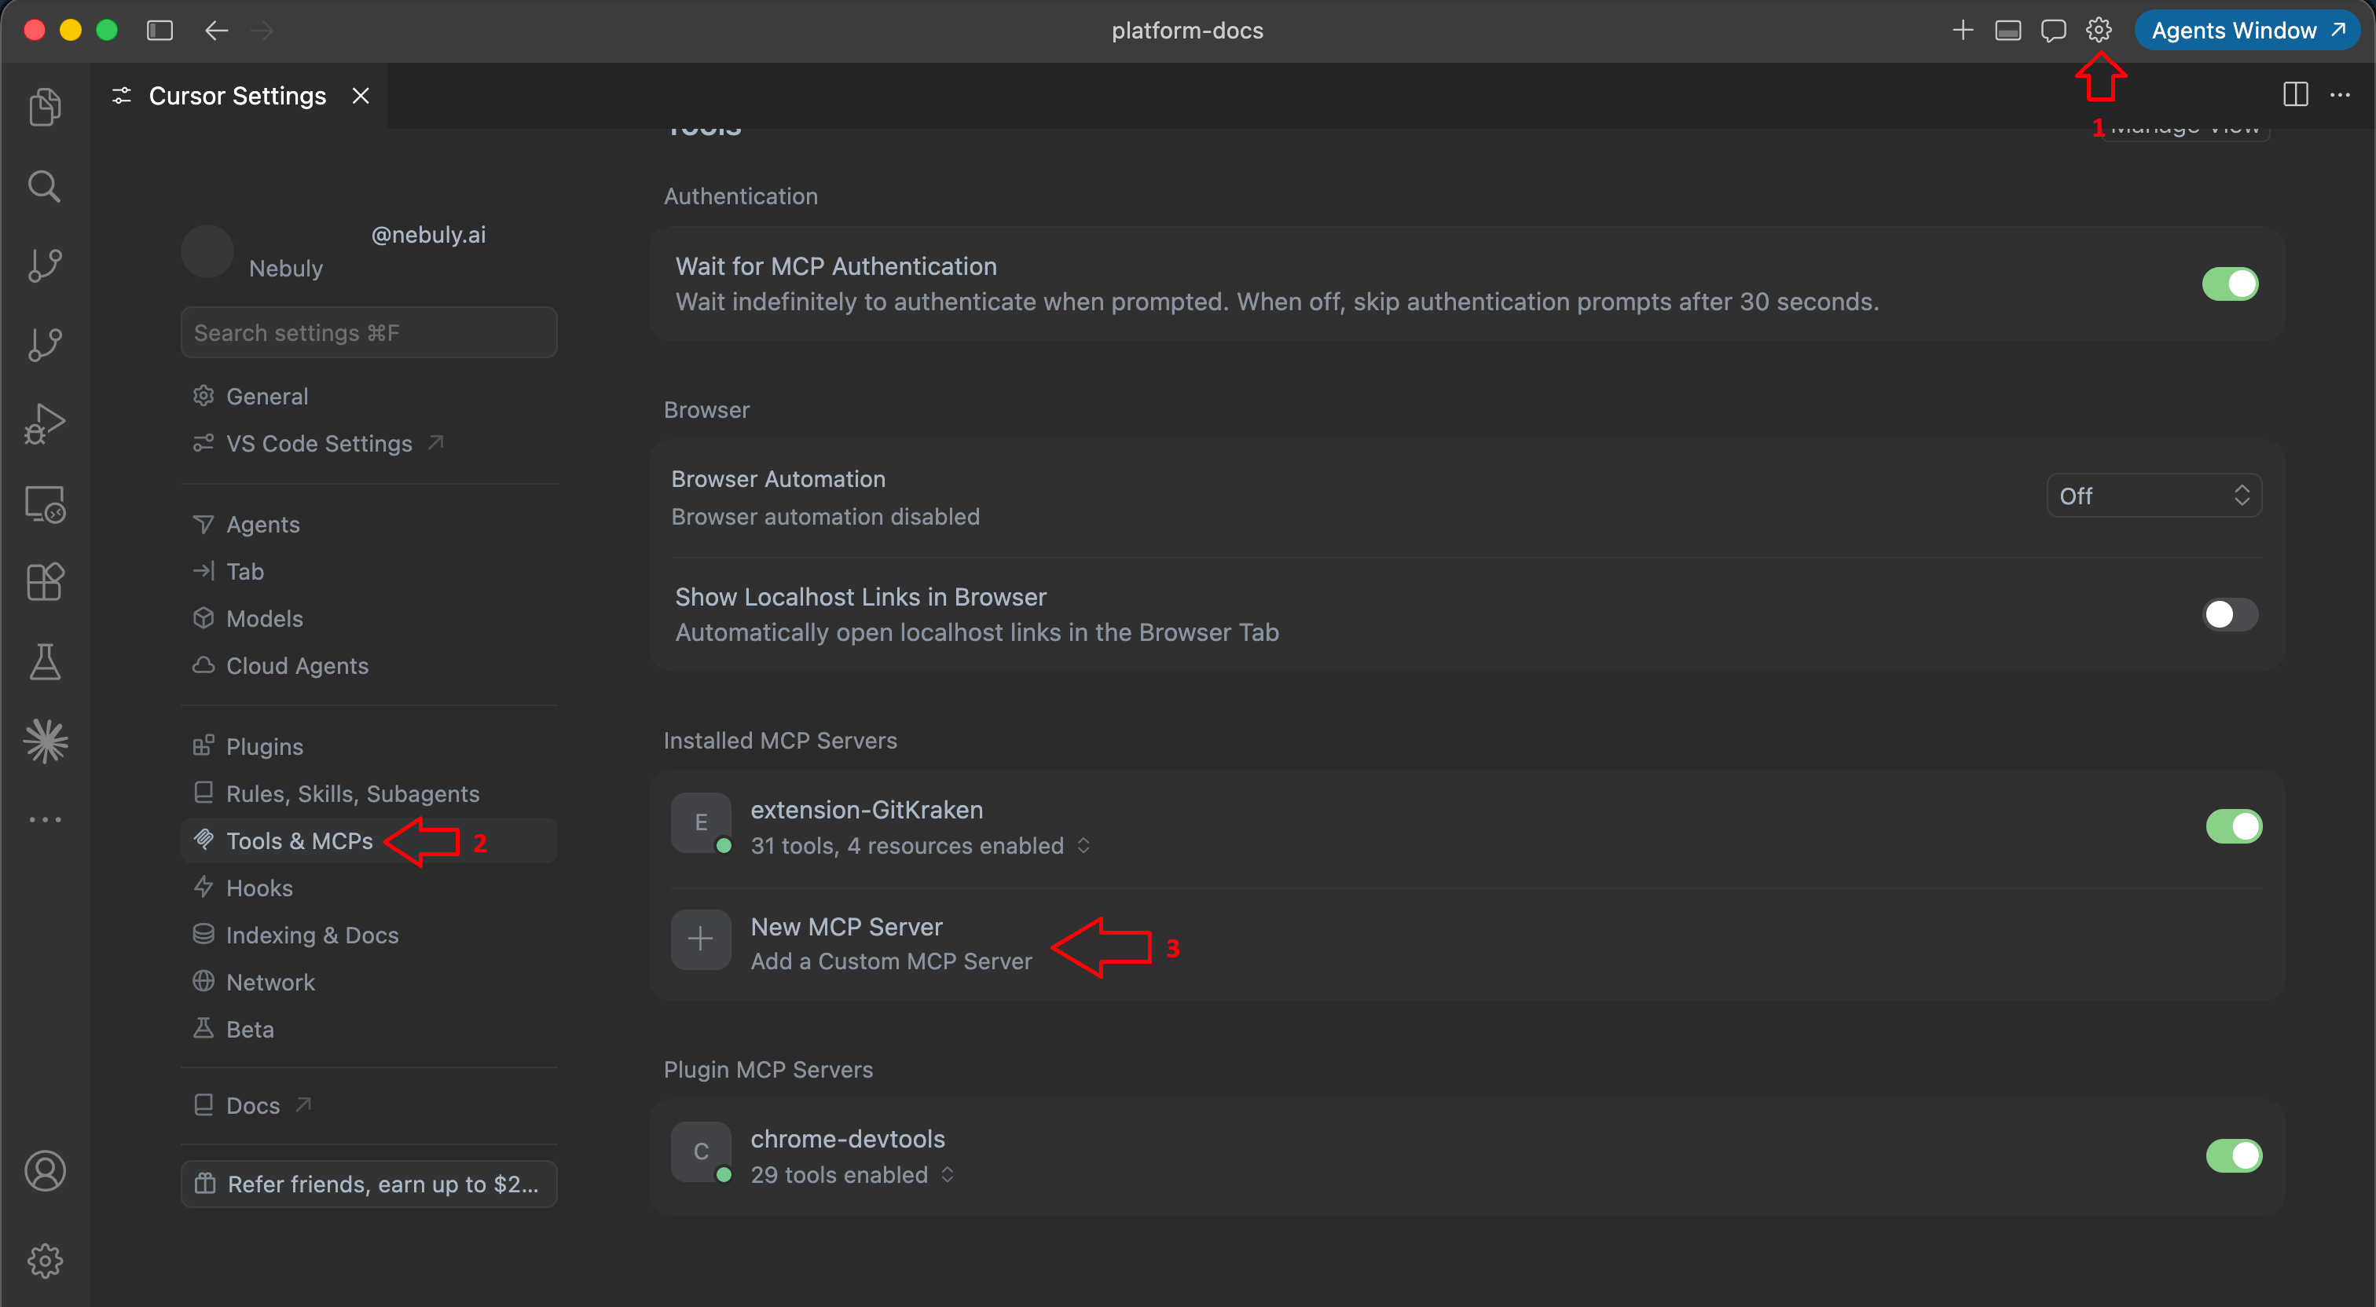Click the plus icon for New MCP Server

pos(700,939)
